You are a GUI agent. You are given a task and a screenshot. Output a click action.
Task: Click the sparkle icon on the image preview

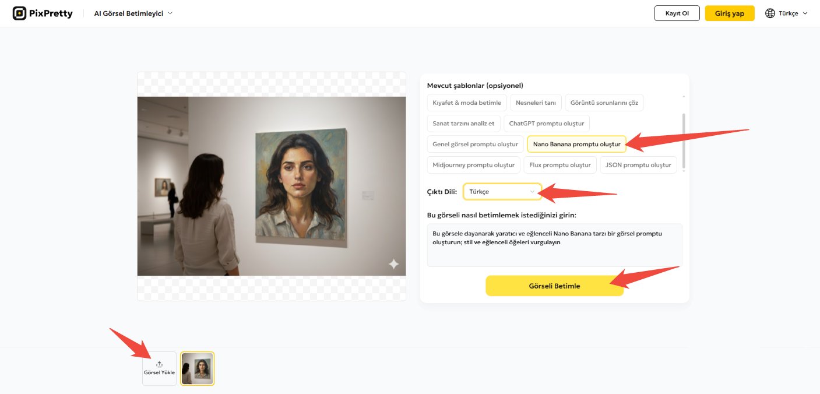pyautogui.click(x=393, y=264)
